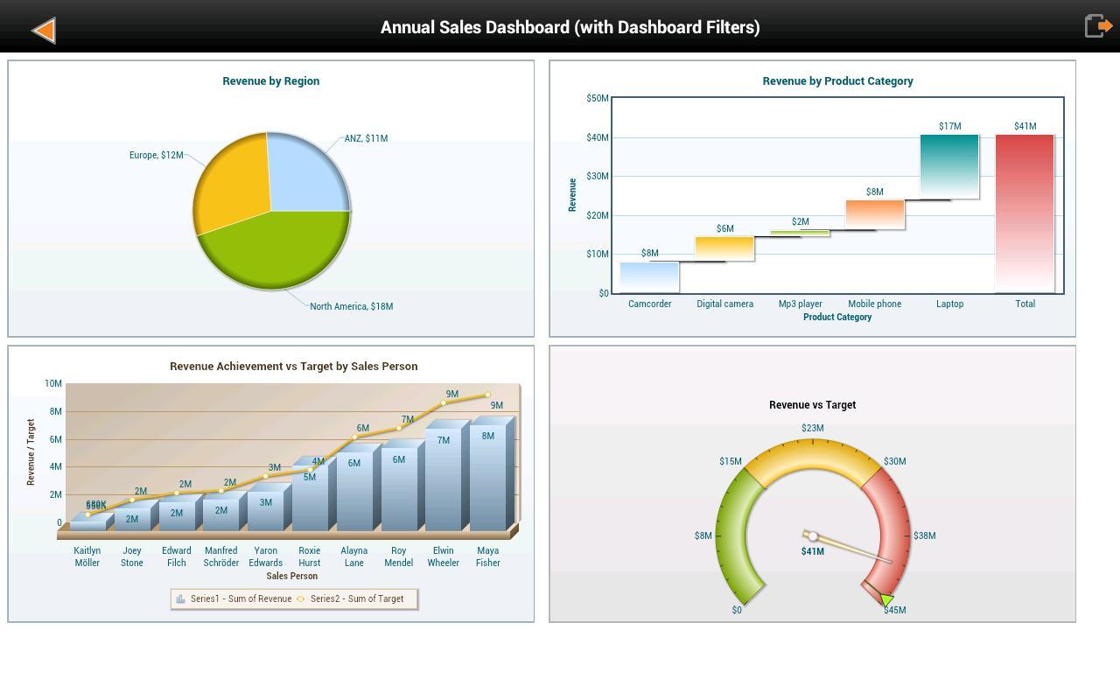Screen dimensions: 1120x700
Task: Click the bar chart legend icon for Series1
Action: click(x=181, y=598)
